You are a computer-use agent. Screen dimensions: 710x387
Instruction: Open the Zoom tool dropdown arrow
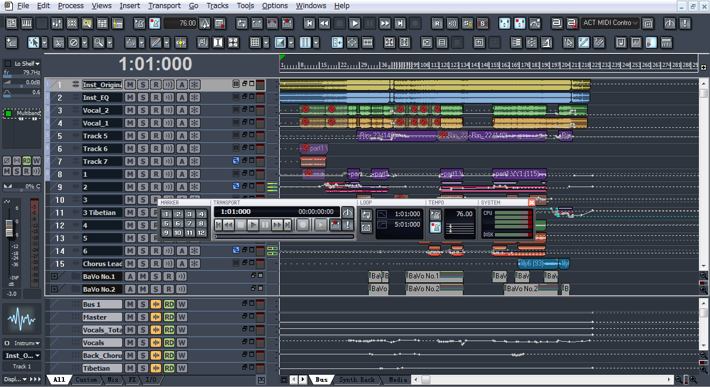(x=109, y=42)
